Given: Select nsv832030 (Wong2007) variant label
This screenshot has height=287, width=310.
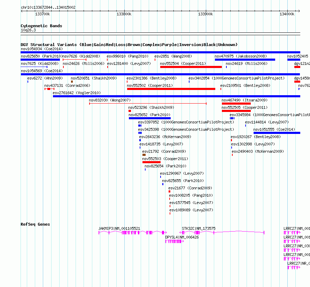Looking at the screenshot, I should pyautogui.click(x=110, y=100).
